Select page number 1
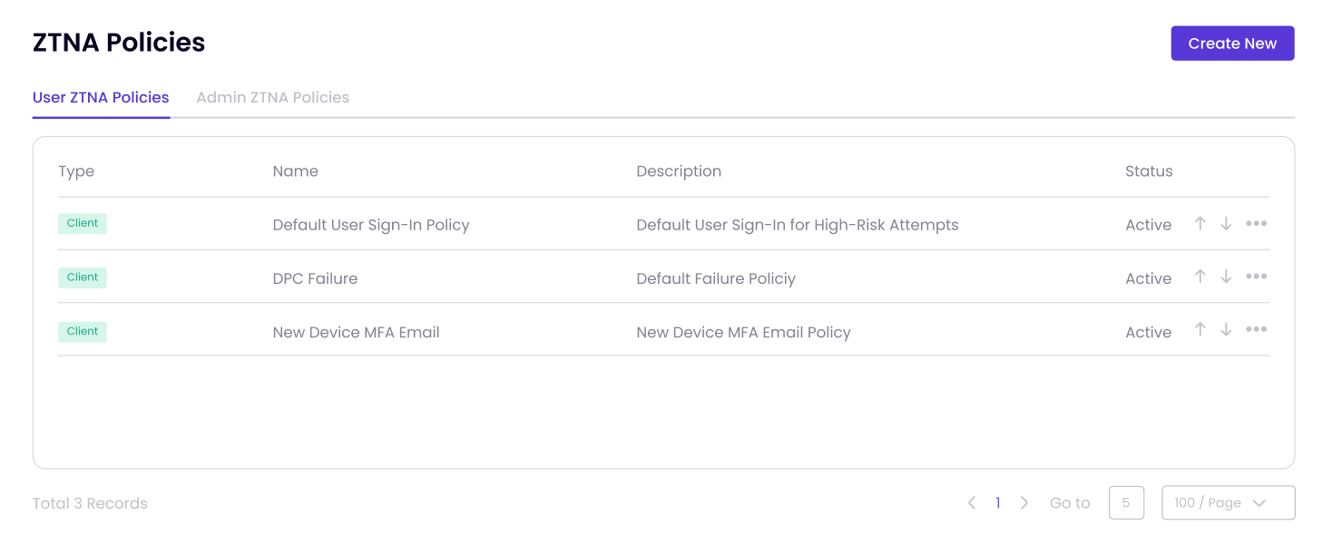Viewport: 1332px width, 545px height. [998, 502]
